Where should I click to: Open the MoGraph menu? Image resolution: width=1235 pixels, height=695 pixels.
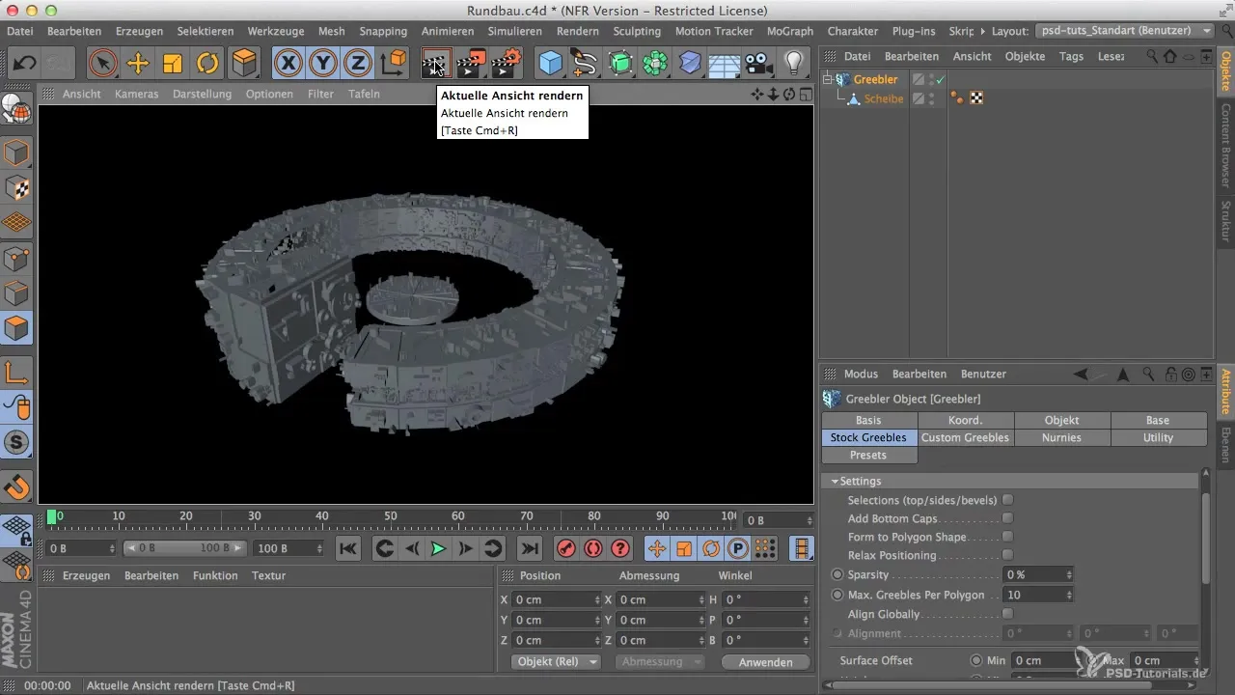[790, 31]
